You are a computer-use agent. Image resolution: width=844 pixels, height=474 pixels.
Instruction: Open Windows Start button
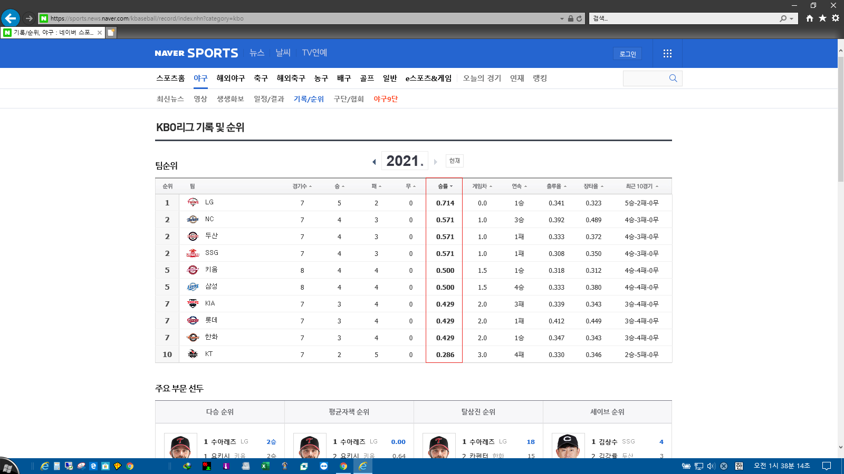coord(8,467)
